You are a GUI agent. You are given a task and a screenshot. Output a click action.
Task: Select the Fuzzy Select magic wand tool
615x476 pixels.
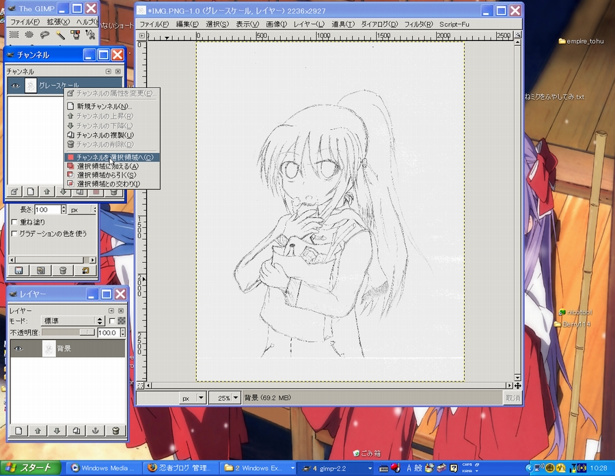point(59,35)
